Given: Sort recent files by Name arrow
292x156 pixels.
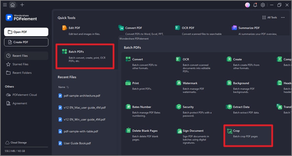Looking at the screenshot, I should 68,87.
